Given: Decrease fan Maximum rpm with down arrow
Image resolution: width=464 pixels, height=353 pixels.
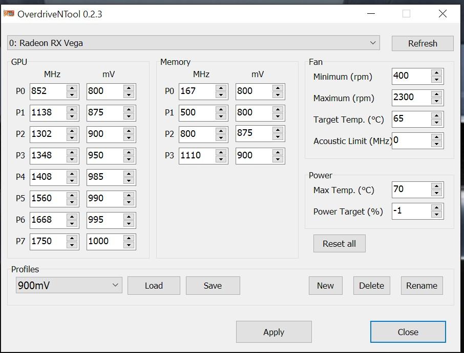Looking at the screenshot, I should coord(436,101).
